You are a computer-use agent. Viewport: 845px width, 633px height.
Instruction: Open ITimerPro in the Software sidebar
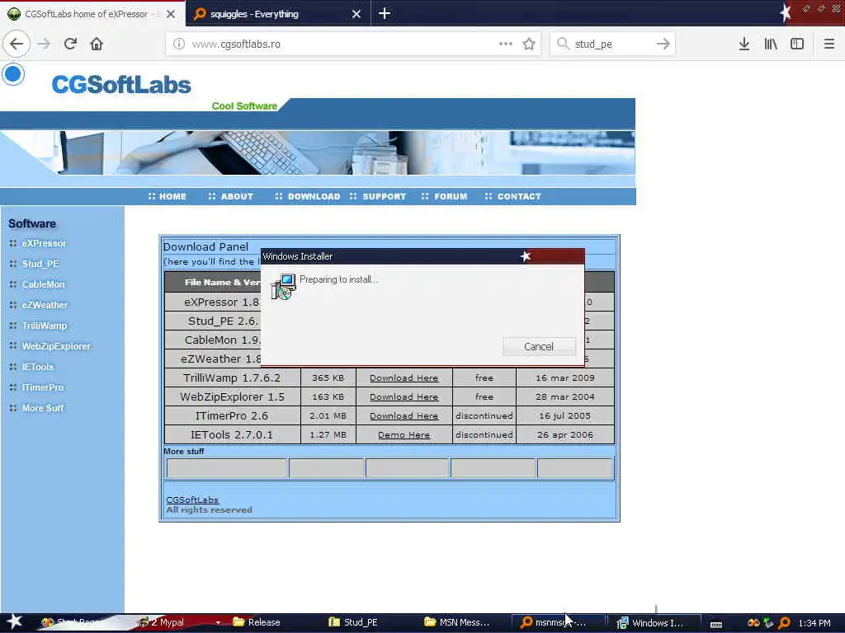[x=43, y=387]
